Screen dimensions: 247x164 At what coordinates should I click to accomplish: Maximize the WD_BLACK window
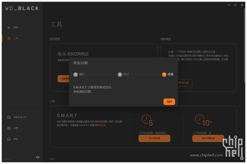[x=235, y=5]
